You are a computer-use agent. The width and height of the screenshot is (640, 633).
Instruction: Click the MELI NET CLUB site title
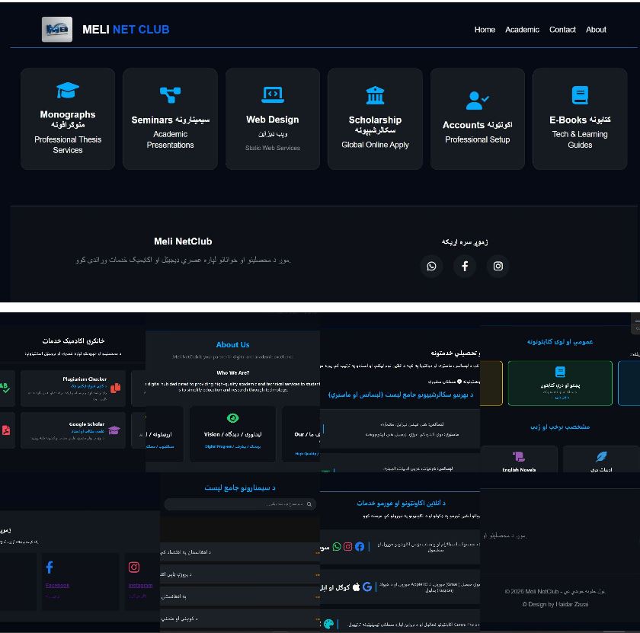(x=126, y=30)
